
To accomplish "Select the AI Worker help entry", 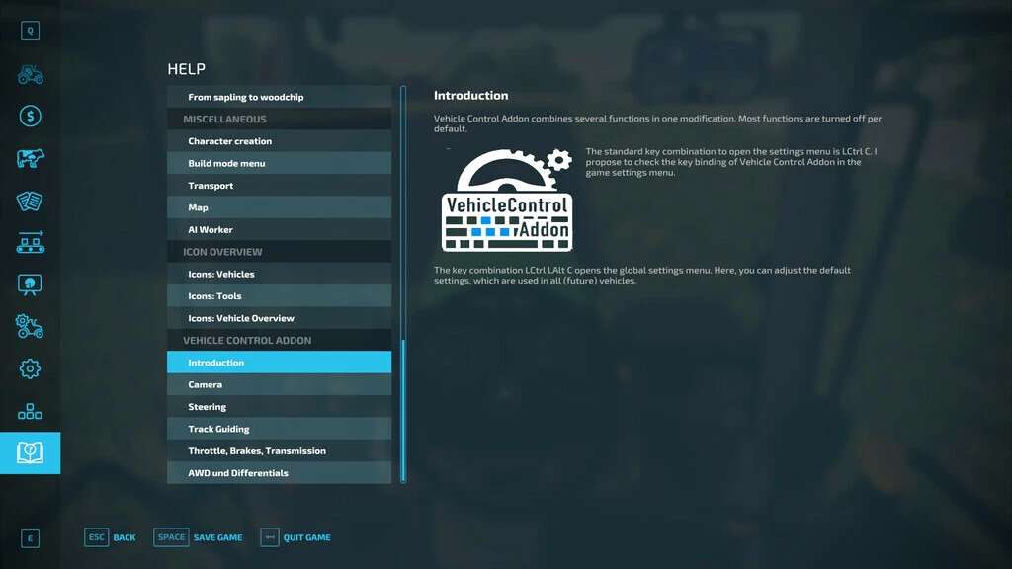I will 279,230.
